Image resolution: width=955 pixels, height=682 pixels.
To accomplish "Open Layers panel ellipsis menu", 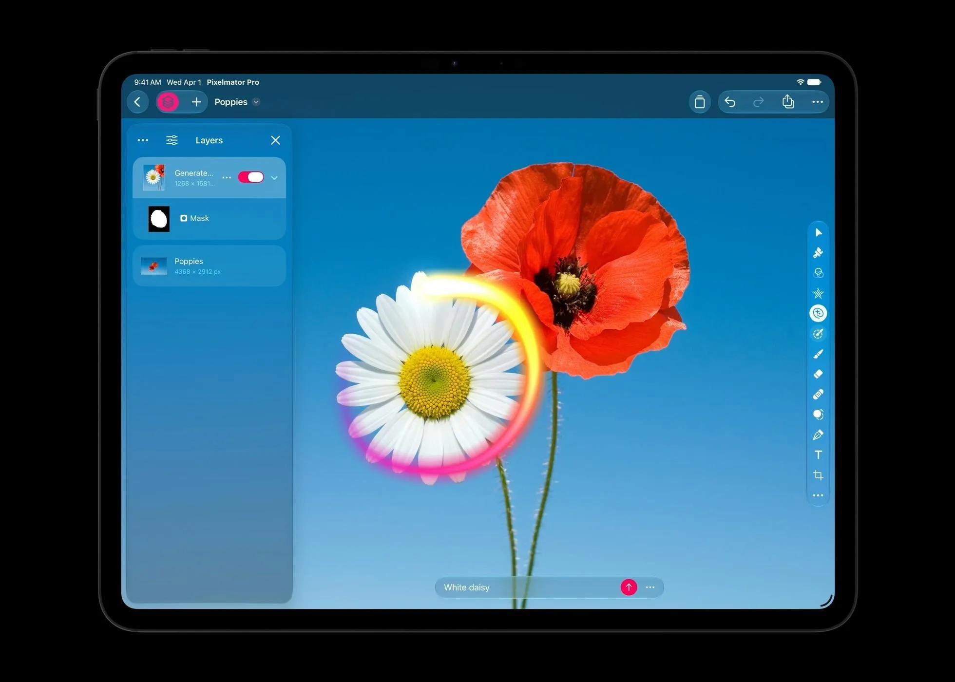I will click(x=143, y=140).
